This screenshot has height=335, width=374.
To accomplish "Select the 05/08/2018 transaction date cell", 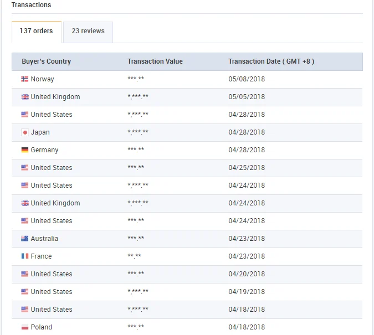I will [x=247, y=79].
